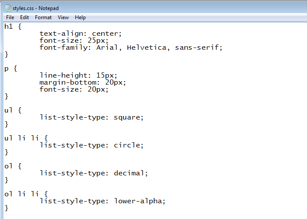Place cursor after text-align: center;
The width and height of the screenshot is (307, 219).
tap(122, 34)
